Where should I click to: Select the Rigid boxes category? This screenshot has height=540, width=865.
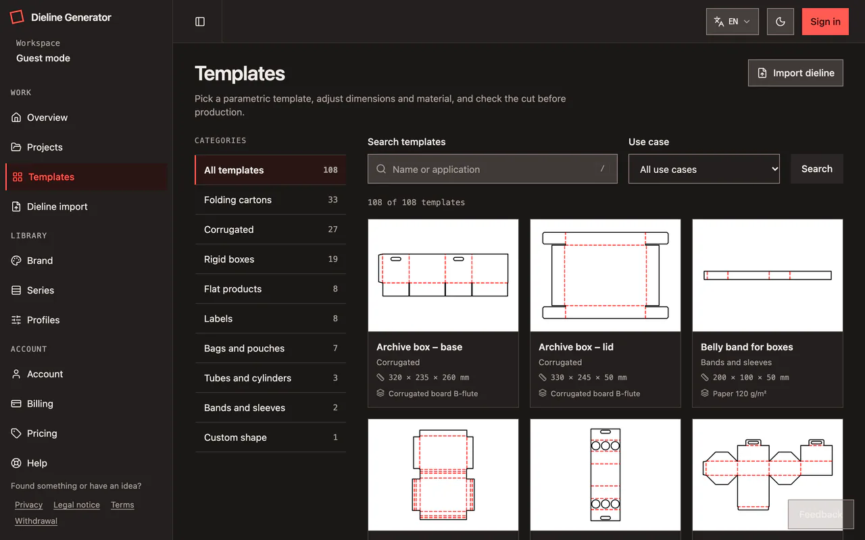tap(270, 259)
